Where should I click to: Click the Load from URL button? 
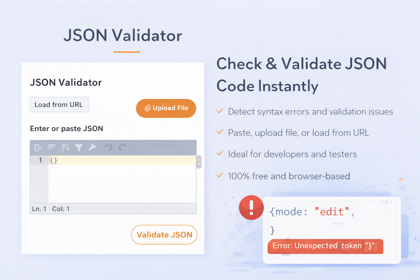coord(59,105)
